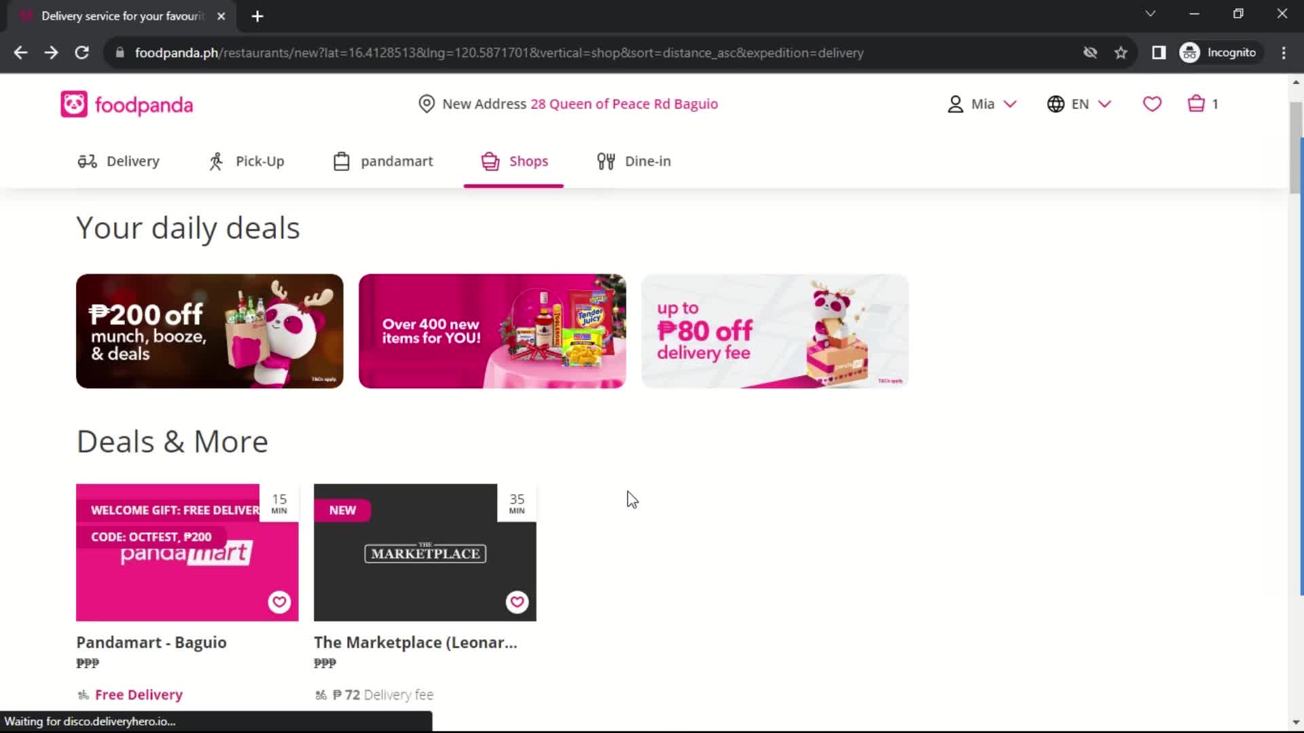The image size is (1304, 733).
Task: Click the browser forward arrow
Action: click(x=51, y=52)
